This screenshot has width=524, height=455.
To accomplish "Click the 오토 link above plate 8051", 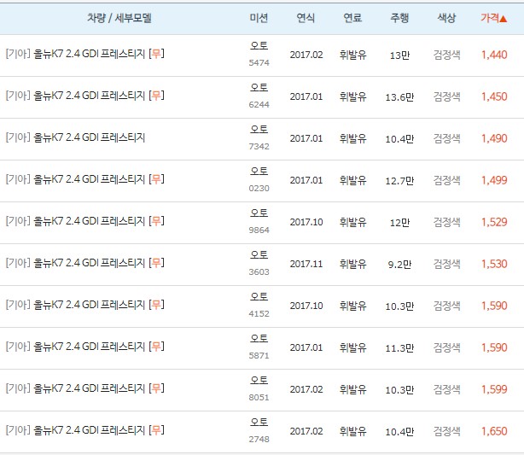I will [x=259, y=380].
